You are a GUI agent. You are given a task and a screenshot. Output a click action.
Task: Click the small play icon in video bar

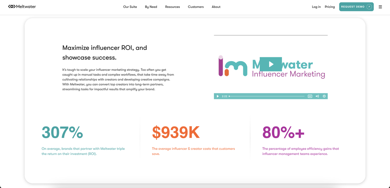(x=218, y=97)
